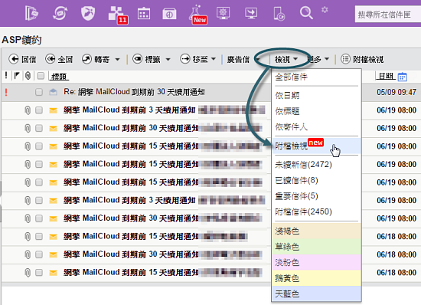Click the 廣告信 spam button
The height and width of the screenshot is (305, 421).
(x=238, y=59)
